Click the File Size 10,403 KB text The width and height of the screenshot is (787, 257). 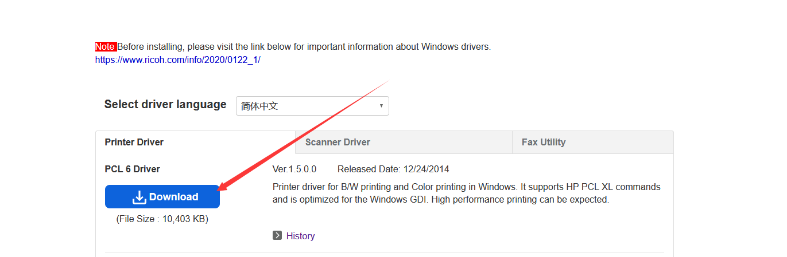pyautogui.click(x=162, y=219)
